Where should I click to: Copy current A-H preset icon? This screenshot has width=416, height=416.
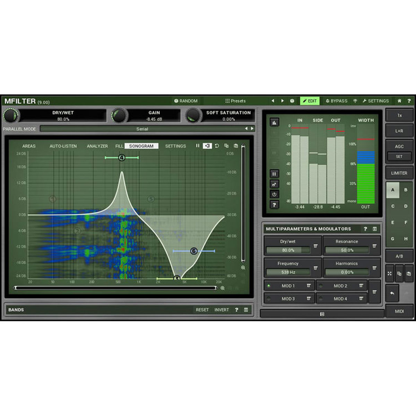(x=399, y=274)
